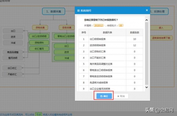The width and height of the screenshot is (177, 116).
Task: Select the 免退税冲减申报表 row
Action: [x=111, y=83]
